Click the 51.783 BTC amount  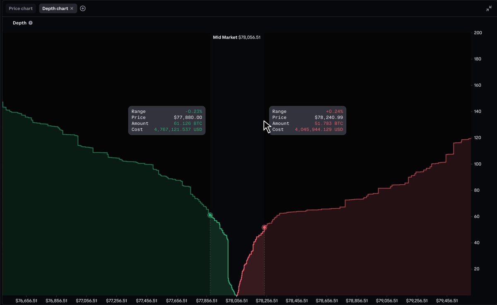(x=329, y=124)
